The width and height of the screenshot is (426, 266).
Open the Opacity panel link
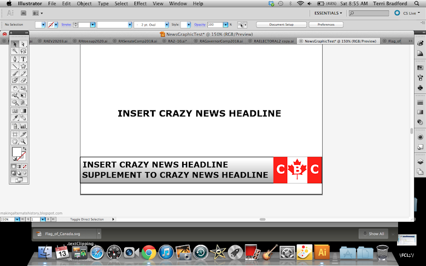[x=200, y=25]
